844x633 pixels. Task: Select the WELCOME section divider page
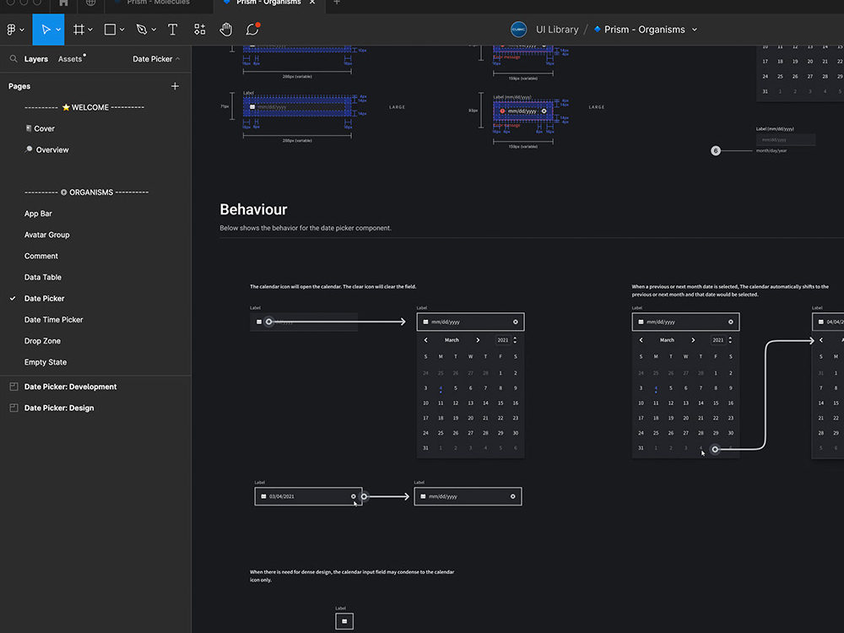pyautogui.click(x=84, y=107)
